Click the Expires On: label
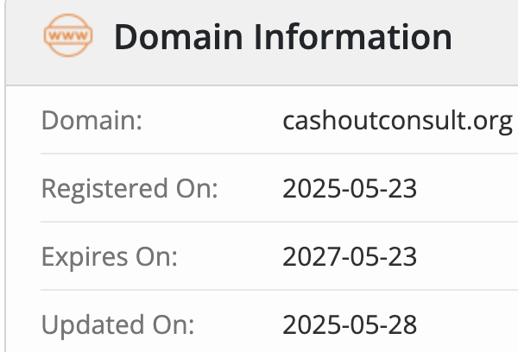The image size is (518, 352). click(110, 257)
